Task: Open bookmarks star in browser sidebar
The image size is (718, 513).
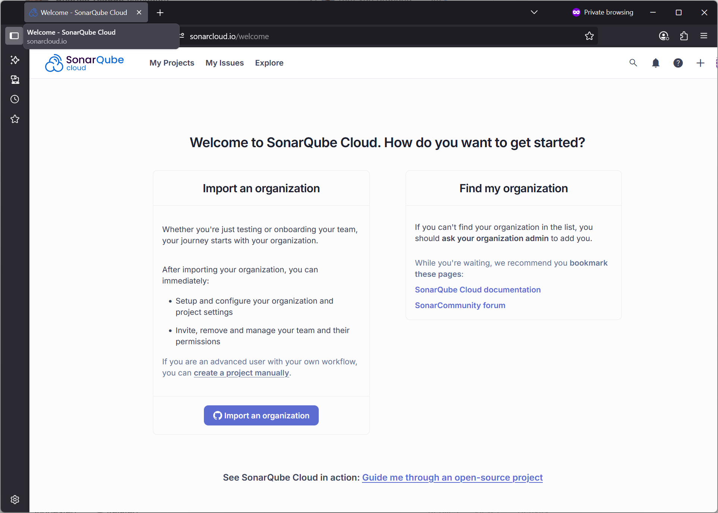Action: tap(15, 119)
